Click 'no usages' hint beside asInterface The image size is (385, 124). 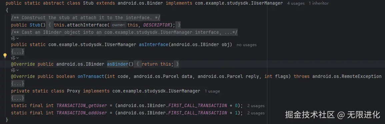click(x=247, y=45)
